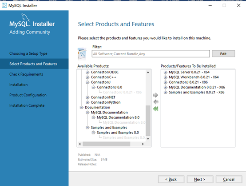246x186 pixels.
Task: Click the scroll right arrow in Available Products
Action: click(143, 144)
